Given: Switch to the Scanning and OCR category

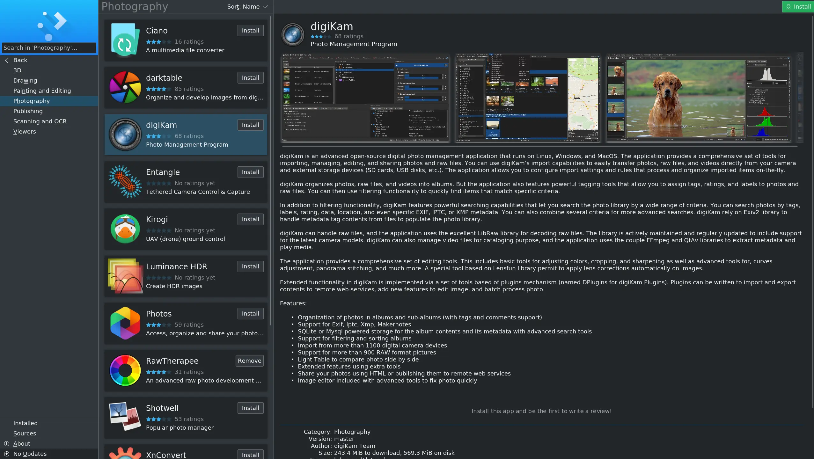Looking at the screenshot, I should [x=40, y=121].
